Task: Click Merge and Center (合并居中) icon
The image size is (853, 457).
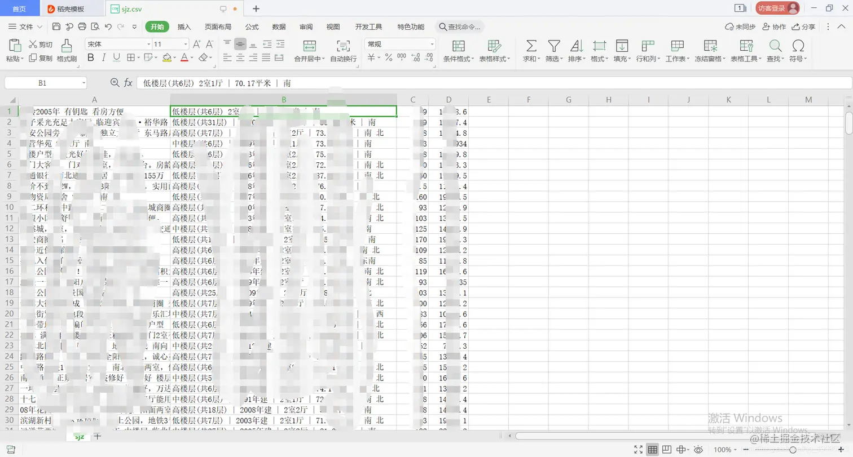Action: [x=309, y=46]
